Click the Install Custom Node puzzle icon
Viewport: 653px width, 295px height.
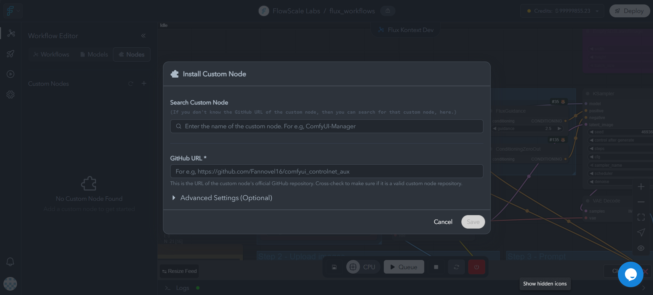coord(175,74)
